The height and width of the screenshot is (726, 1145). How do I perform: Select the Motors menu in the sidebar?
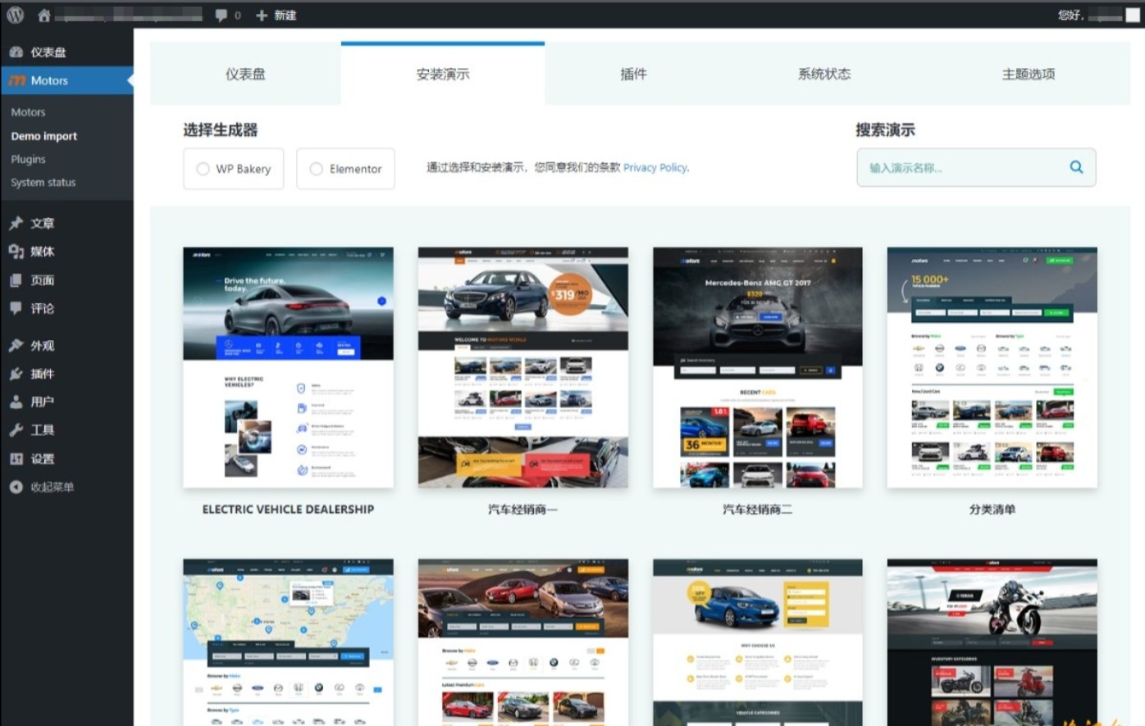pos(66,80)
